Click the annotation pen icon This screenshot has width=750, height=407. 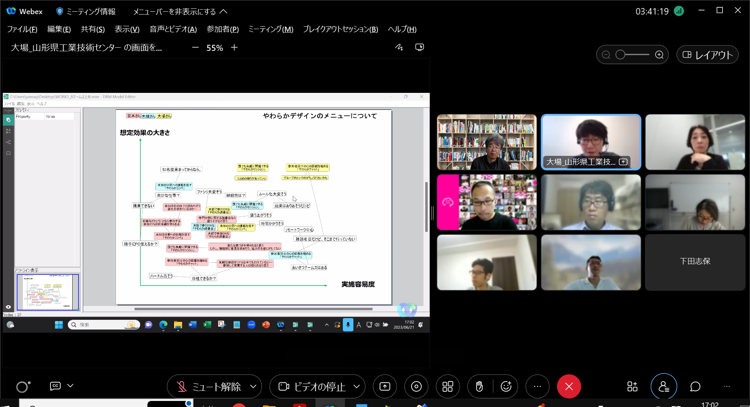tap(399, 47)
